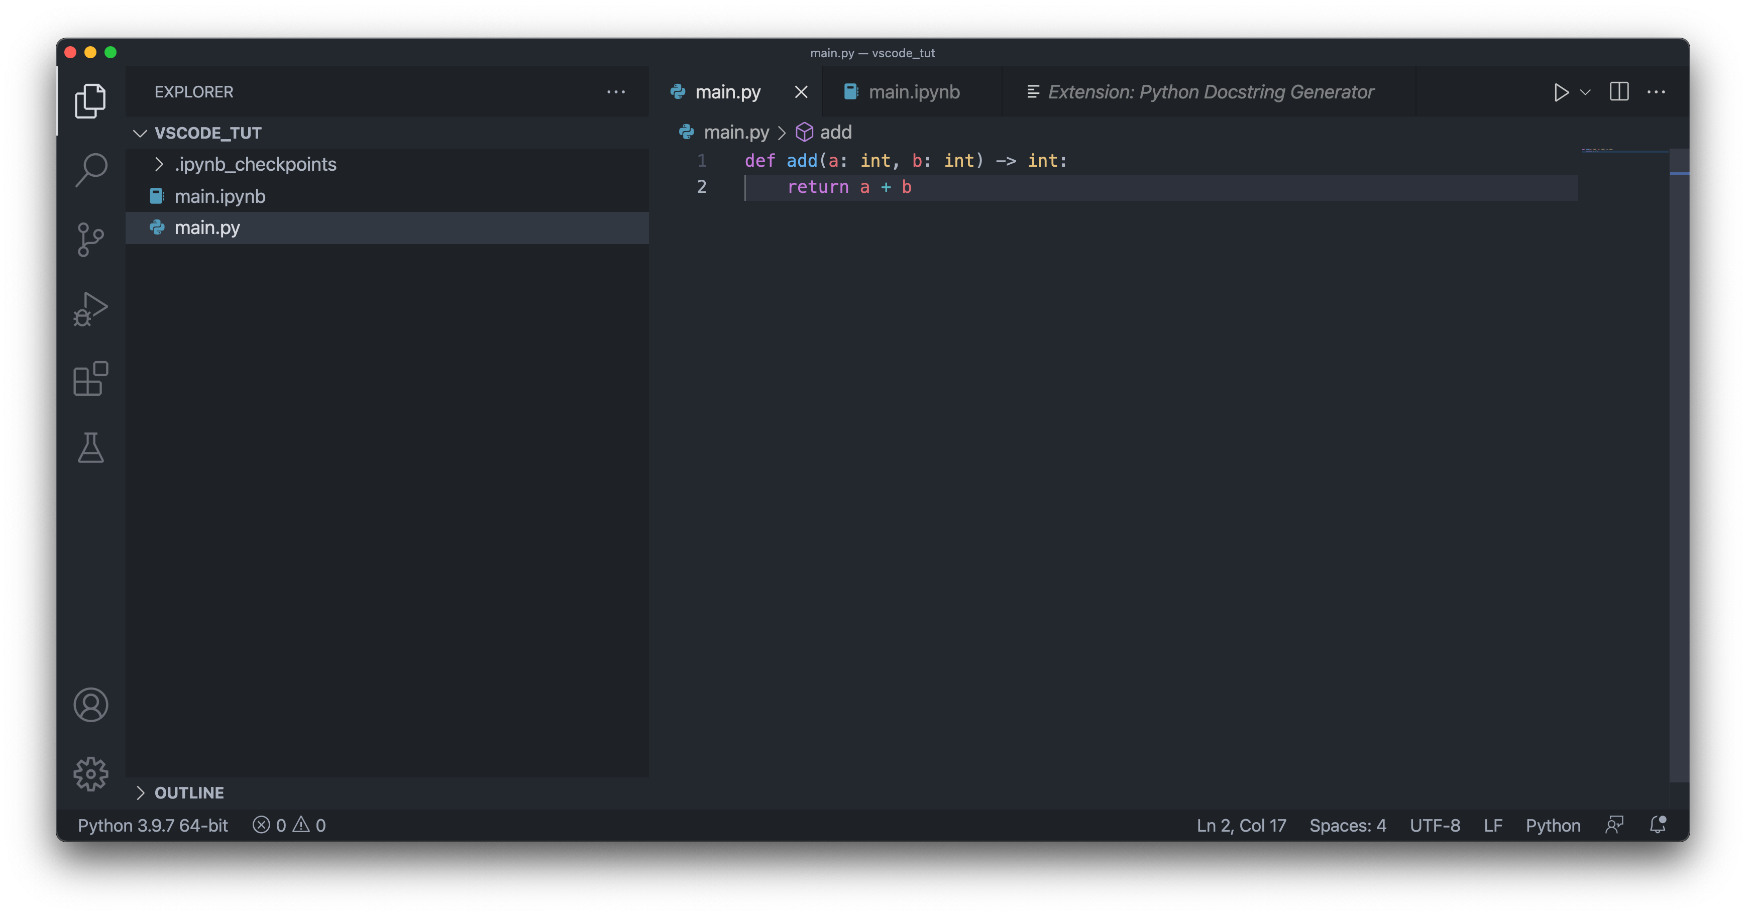Click the Accounts icon
Image resolution: width=1746 pixels, height=916 pixels.
click(91, 705)
